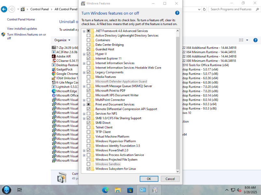The image size is (261, 195).
Task: Click the Windows Features taskbar icon
Action: click(x=155, y=190)
